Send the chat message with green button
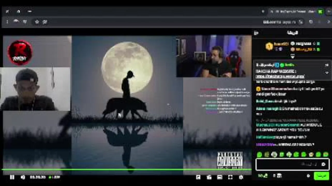 click(x=321, y=176)
